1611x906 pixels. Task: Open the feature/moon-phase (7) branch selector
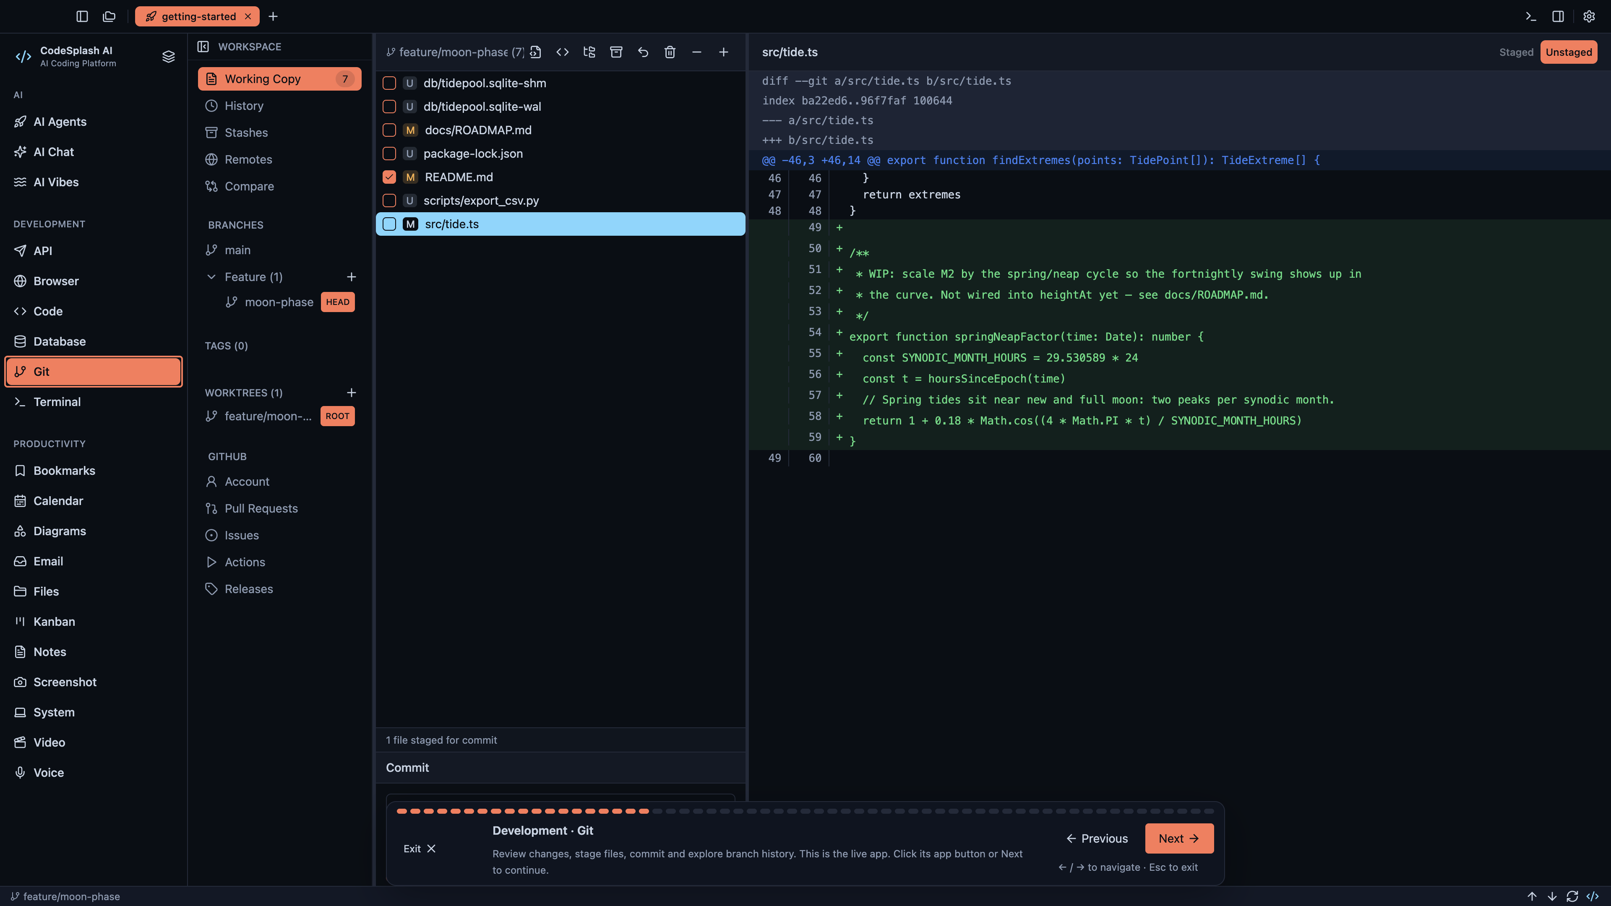click(455, 52)
